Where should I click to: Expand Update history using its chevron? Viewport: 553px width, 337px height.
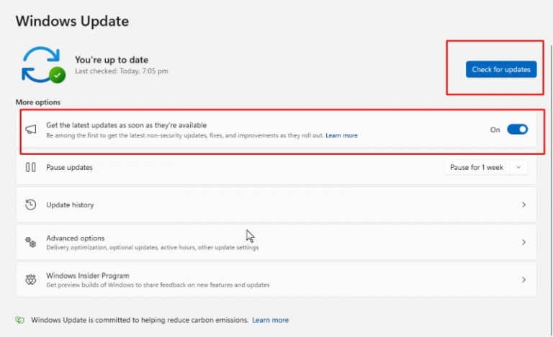[523, 205]
